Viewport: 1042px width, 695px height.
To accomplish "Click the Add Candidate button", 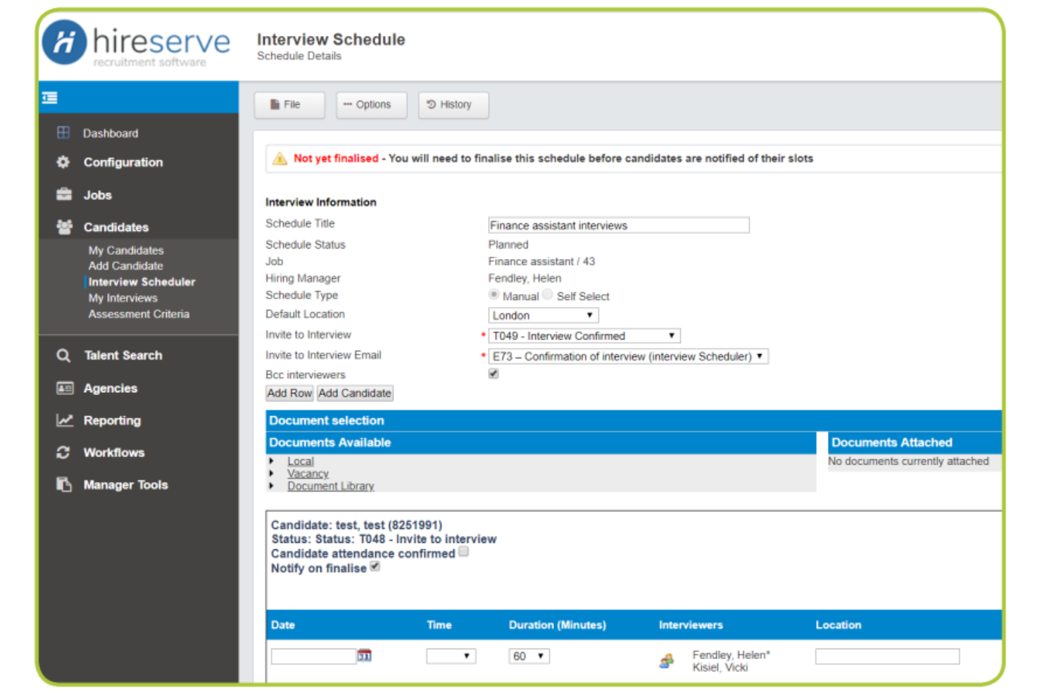I will coord(355,393).
